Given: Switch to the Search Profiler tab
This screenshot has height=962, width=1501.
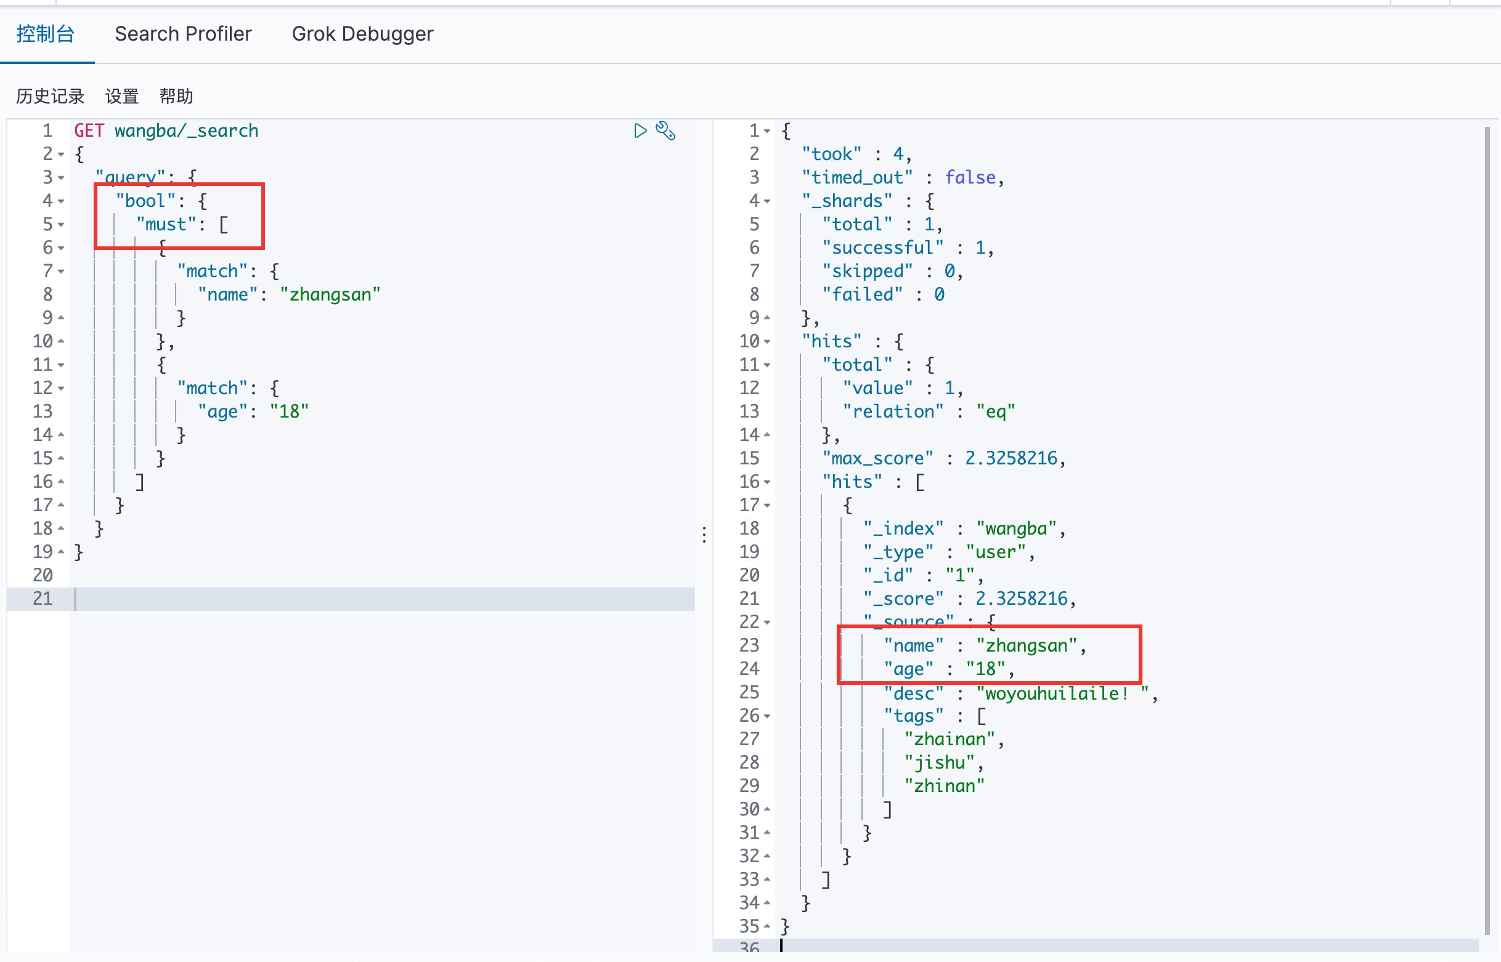Looking at the screenshot, I should point(183,34).
